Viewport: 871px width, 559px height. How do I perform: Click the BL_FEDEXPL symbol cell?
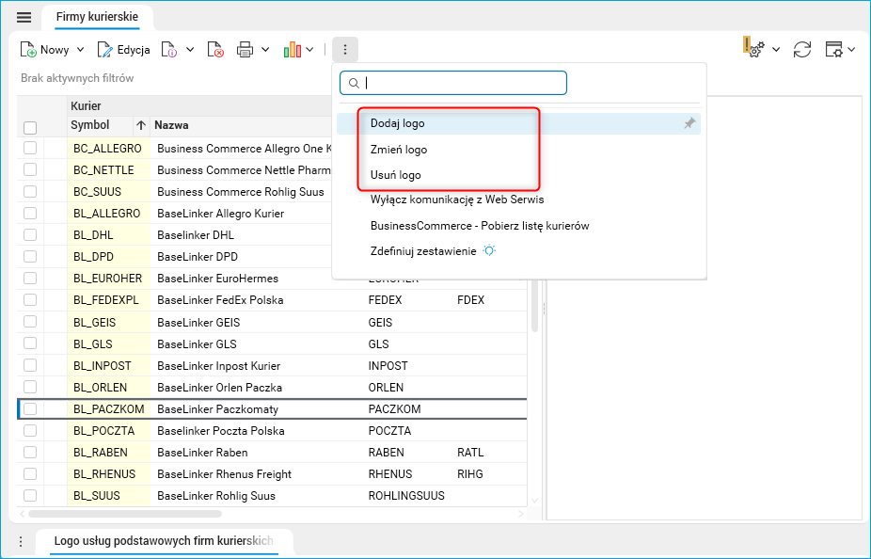coord(106,300)
